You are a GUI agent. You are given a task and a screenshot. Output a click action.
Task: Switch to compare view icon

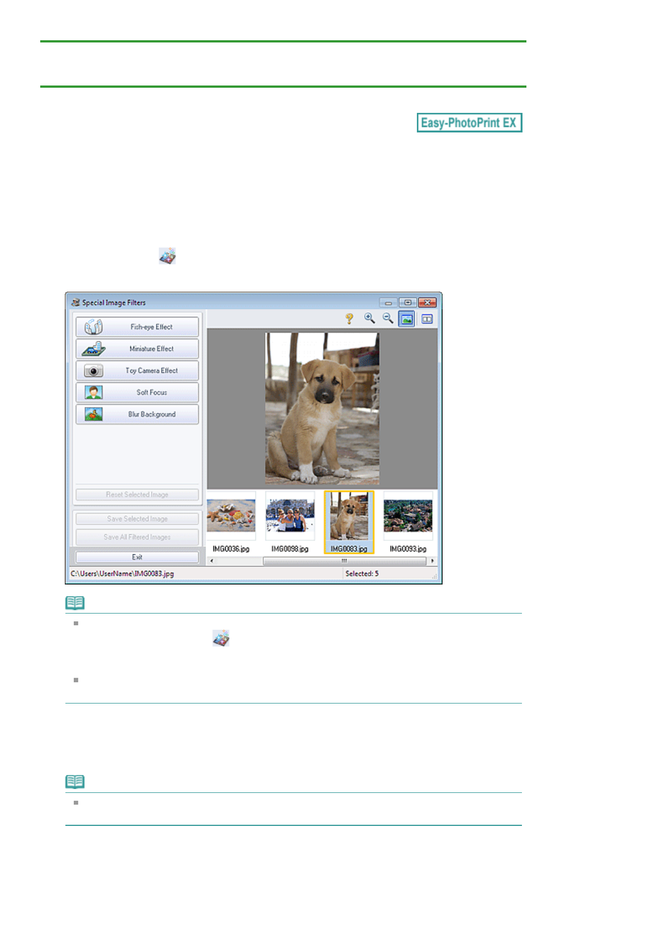[427, 319]
